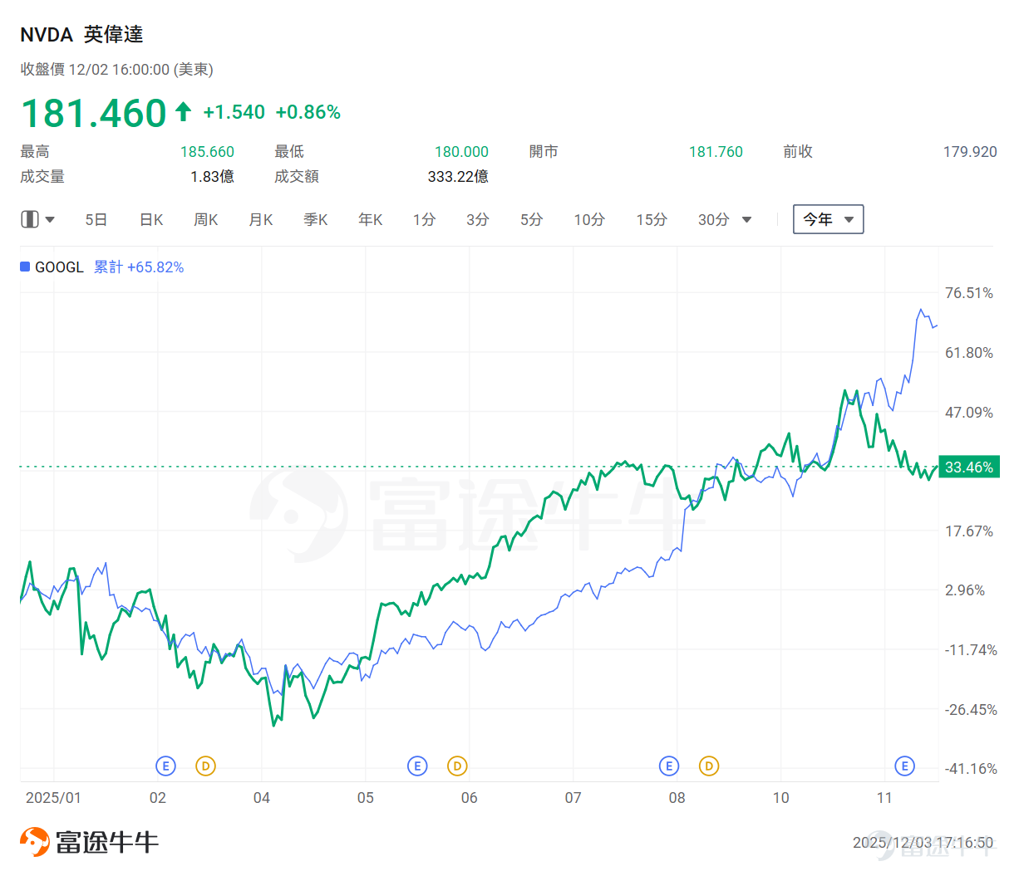Click the -41.16% axis label
Image resolution: width=1014 pixels, height=876 pixels.
[971, 769]
